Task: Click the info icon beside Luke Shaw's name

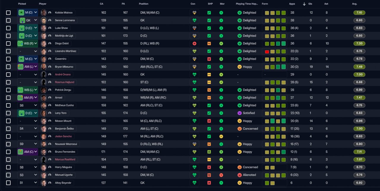Action: pyautogui.click(x=50, y=28)
